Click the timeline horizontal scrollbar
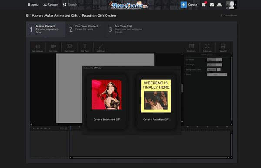Image resolution: width=261 pixels, height=168 pixels. 150,158
